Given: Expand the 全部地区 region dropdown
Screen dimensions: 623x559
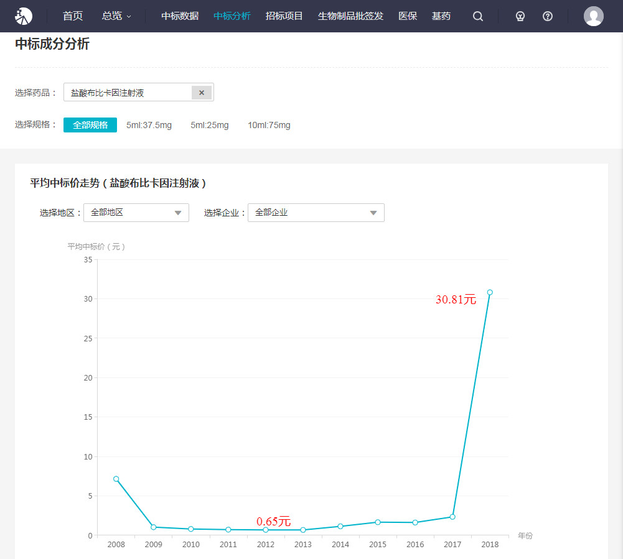Looking at the screenshot, I should point(136,213).
